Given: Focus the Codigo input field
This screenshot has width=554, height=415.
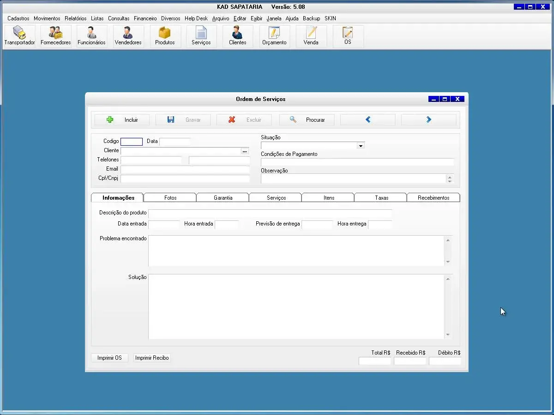Looking at the screenshot, I should [132, 142].
